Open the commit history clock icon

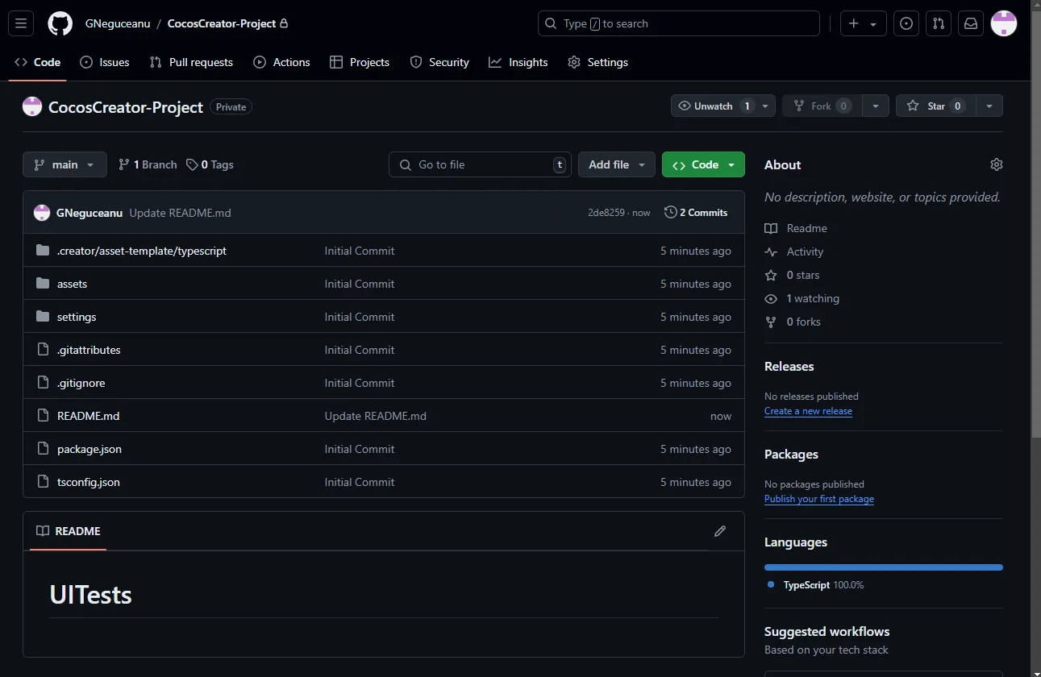pos(670,212)
